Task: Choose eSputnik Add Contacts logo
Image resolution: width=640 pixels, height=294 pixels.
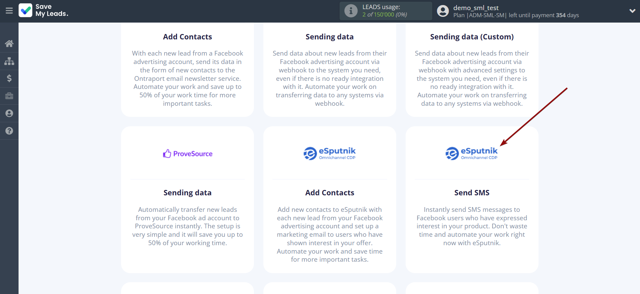Action: (x=329, y=153)
